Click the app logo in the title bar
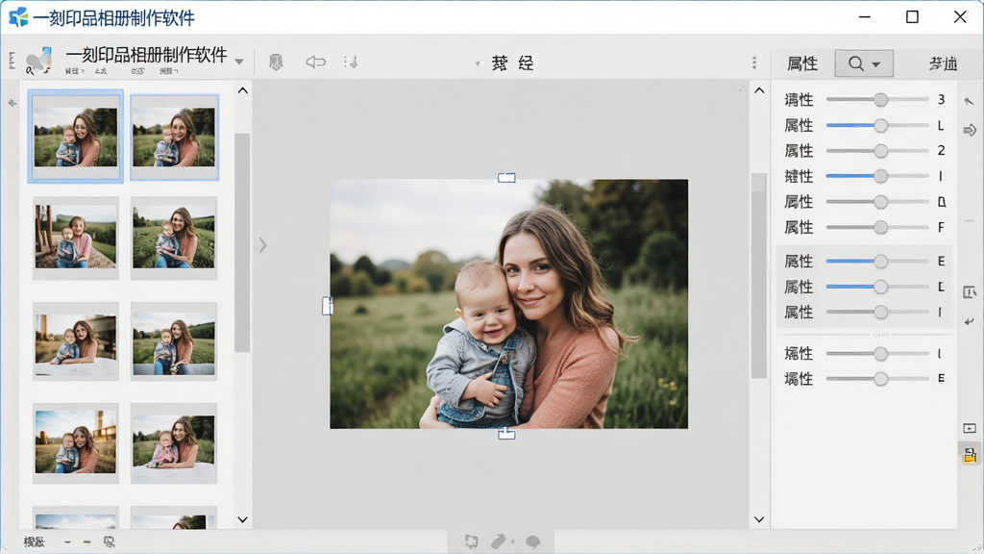 tap(18, 17)
